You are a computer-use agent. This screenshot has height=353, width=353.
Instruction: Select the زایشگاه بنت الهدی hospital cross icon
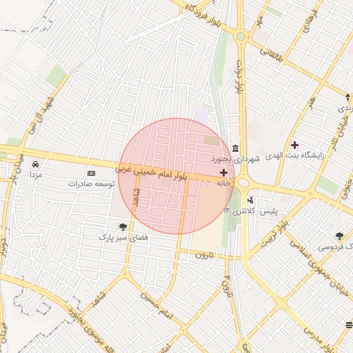(x=294, y=145)
